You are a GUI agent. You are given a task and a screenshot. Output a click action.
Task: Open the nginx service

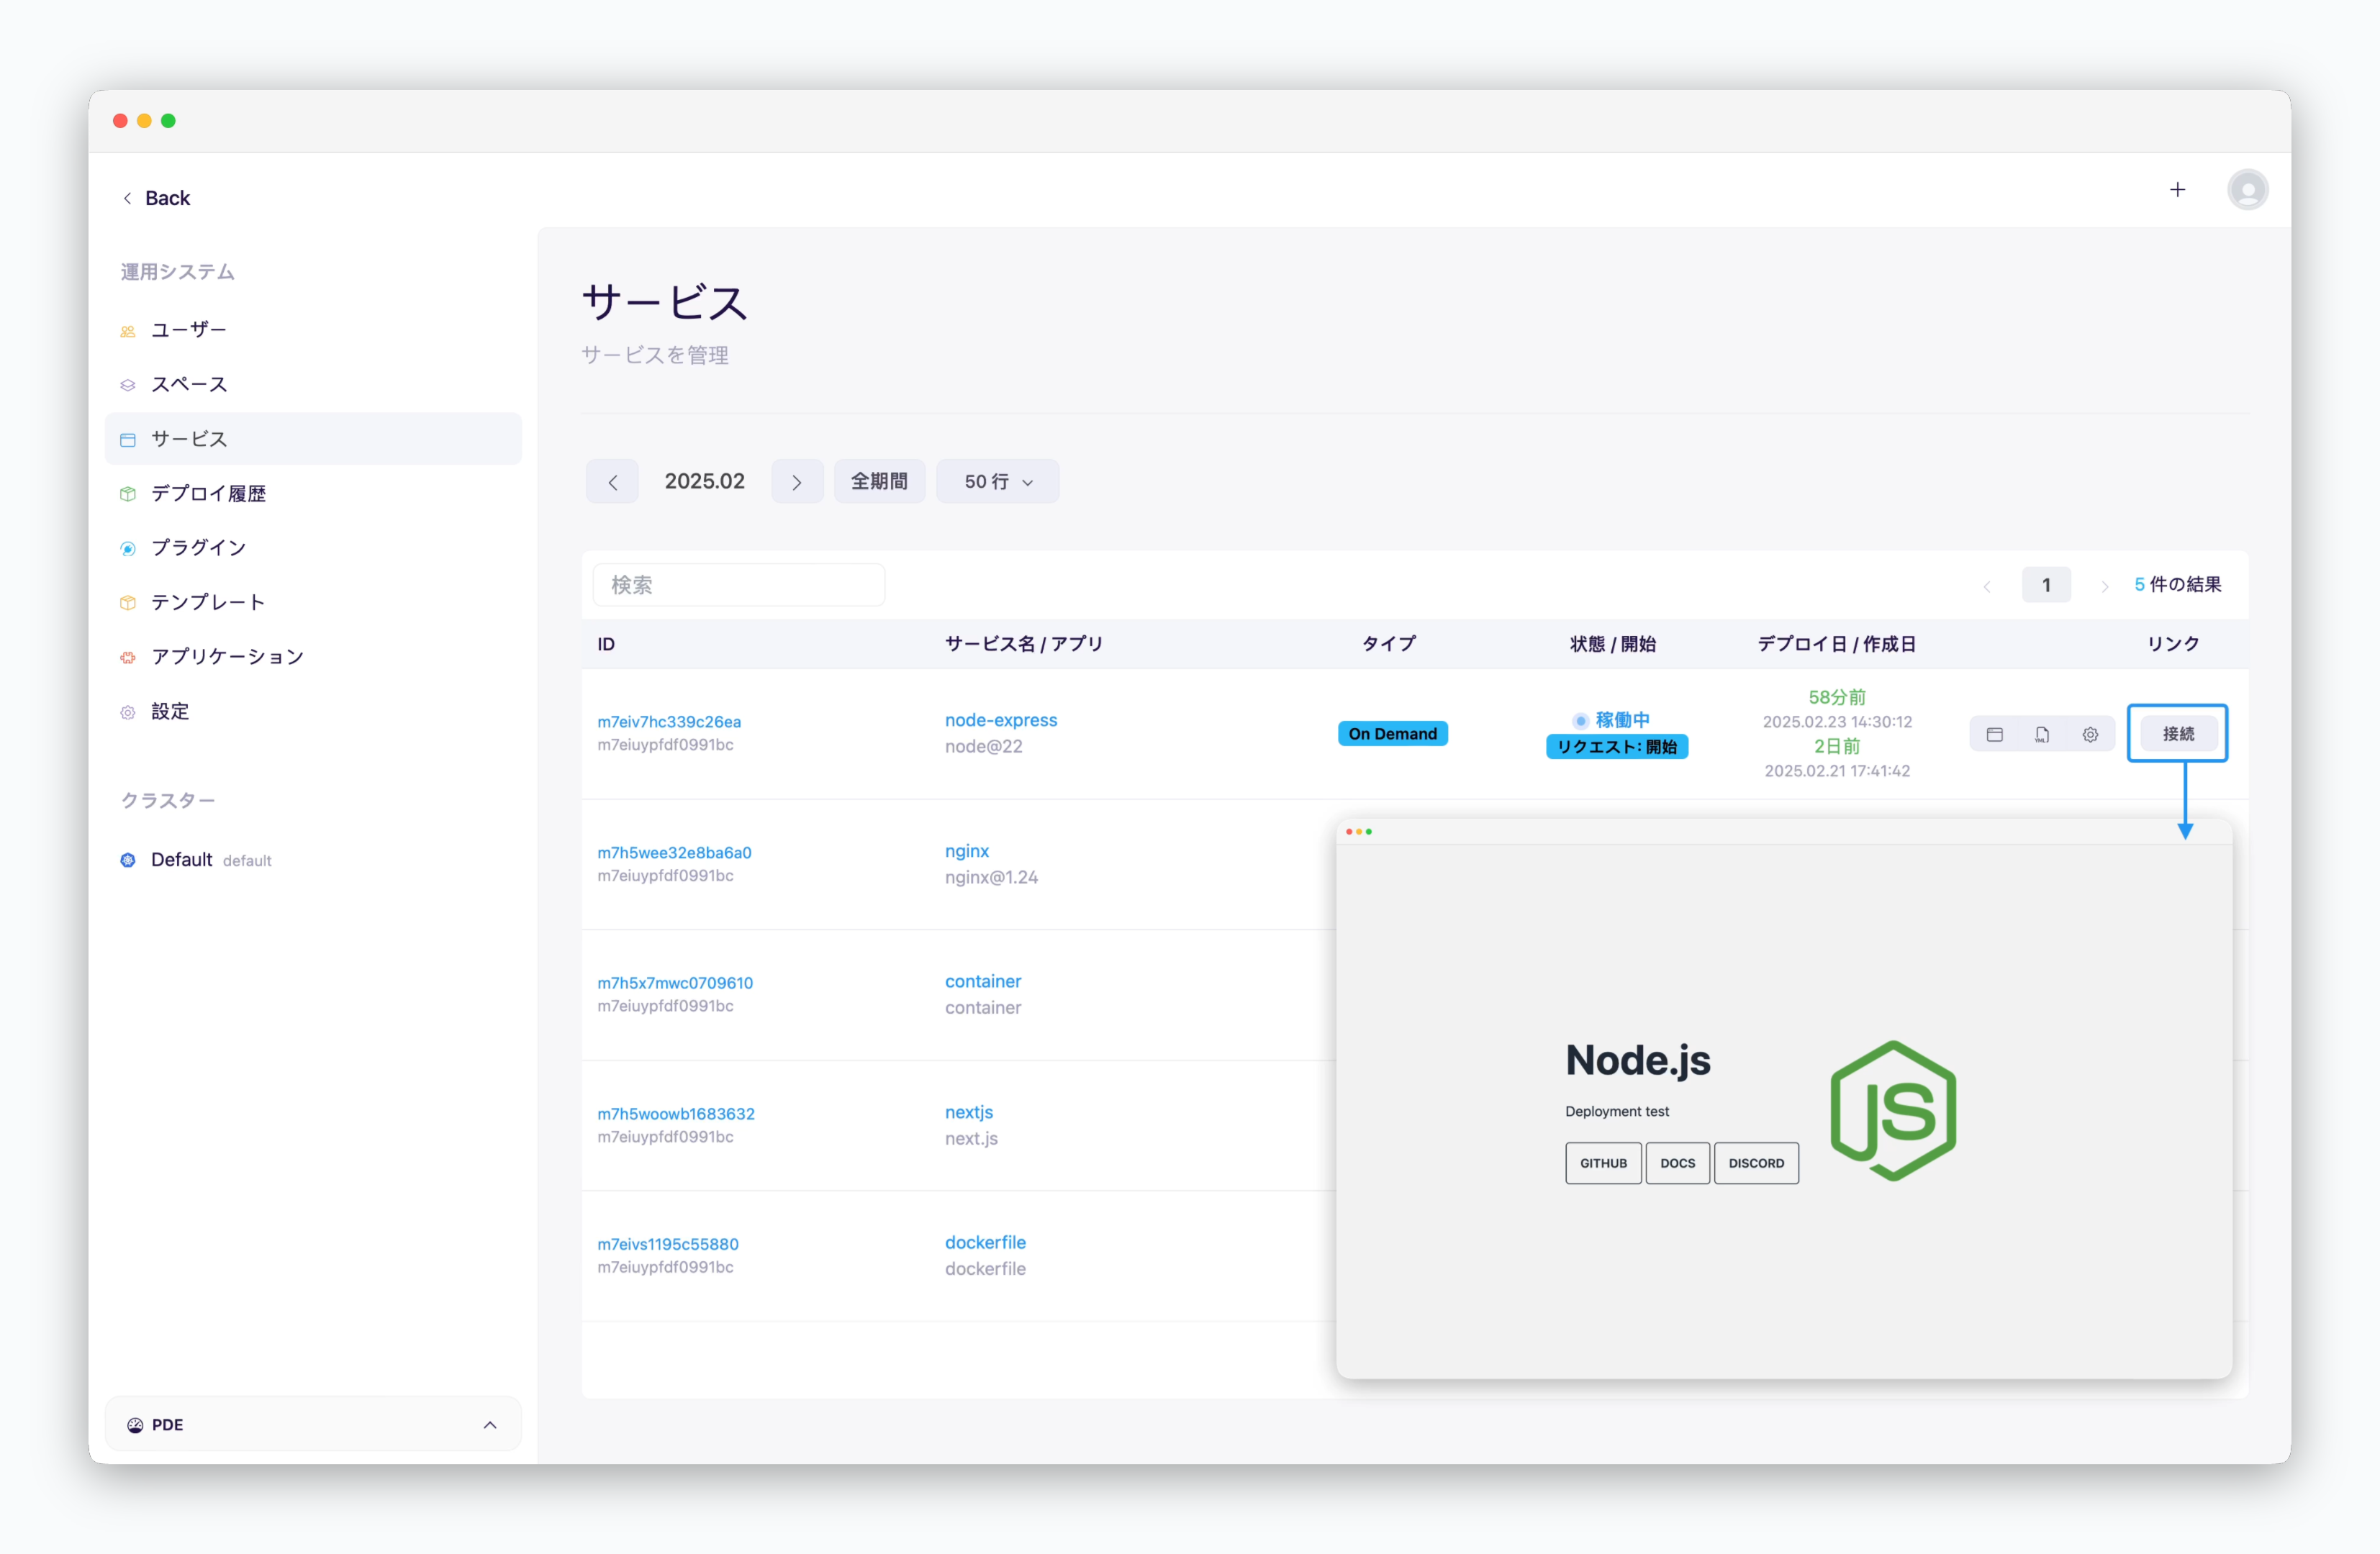coord(967,851)
